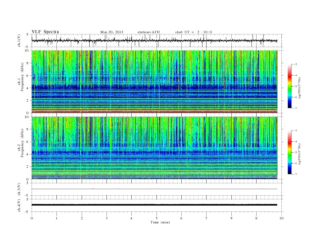Click the ch.2 "Frequency (kHz)" axis label
The image size is (317, 245).
click(22, 143)
